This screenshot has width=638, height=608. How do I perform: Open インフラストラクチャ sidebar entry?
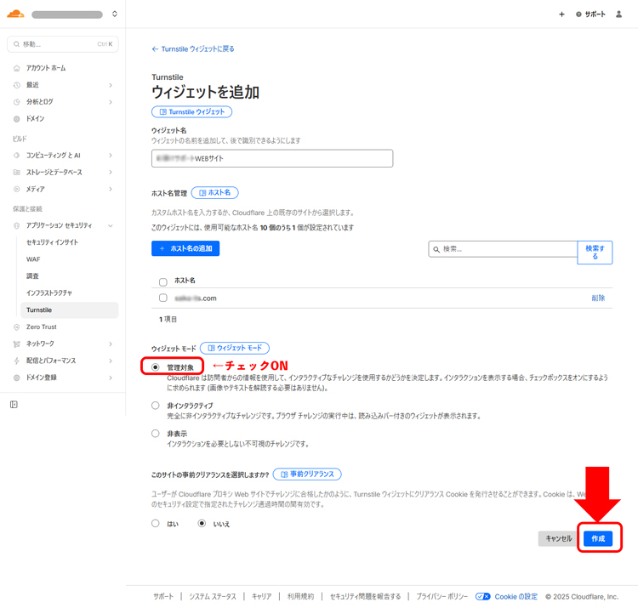pos(49,293)
